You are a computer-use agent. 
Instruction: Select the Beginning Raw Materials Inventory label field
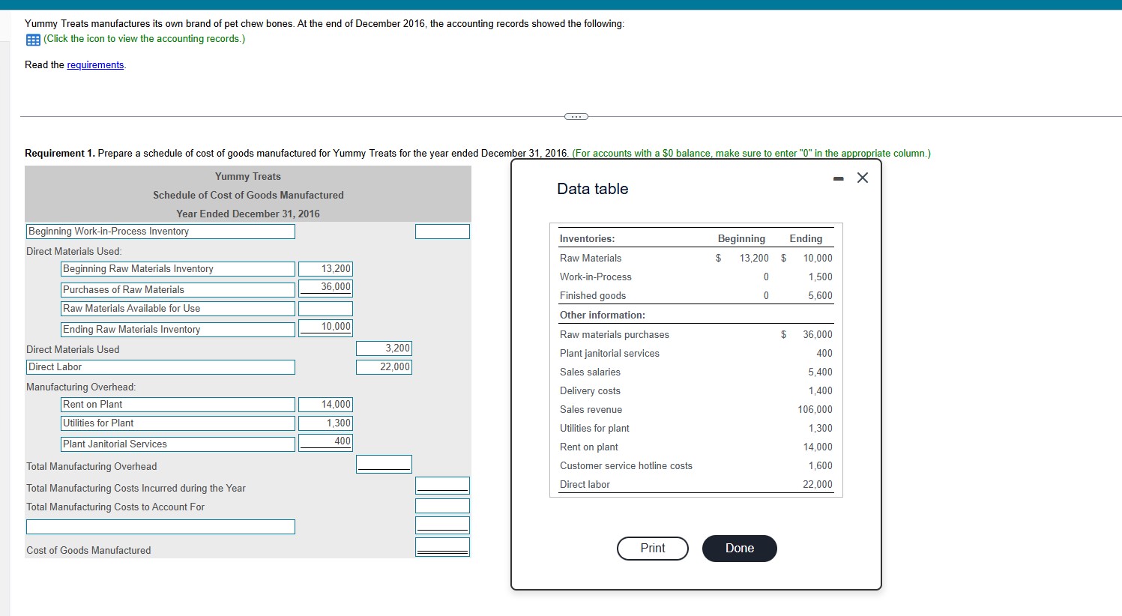click(178, 269)
